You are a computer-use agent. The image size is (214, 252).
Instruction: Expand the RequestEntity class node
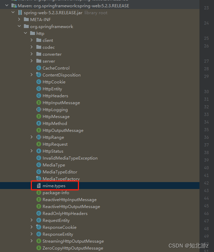pos(32,220)
